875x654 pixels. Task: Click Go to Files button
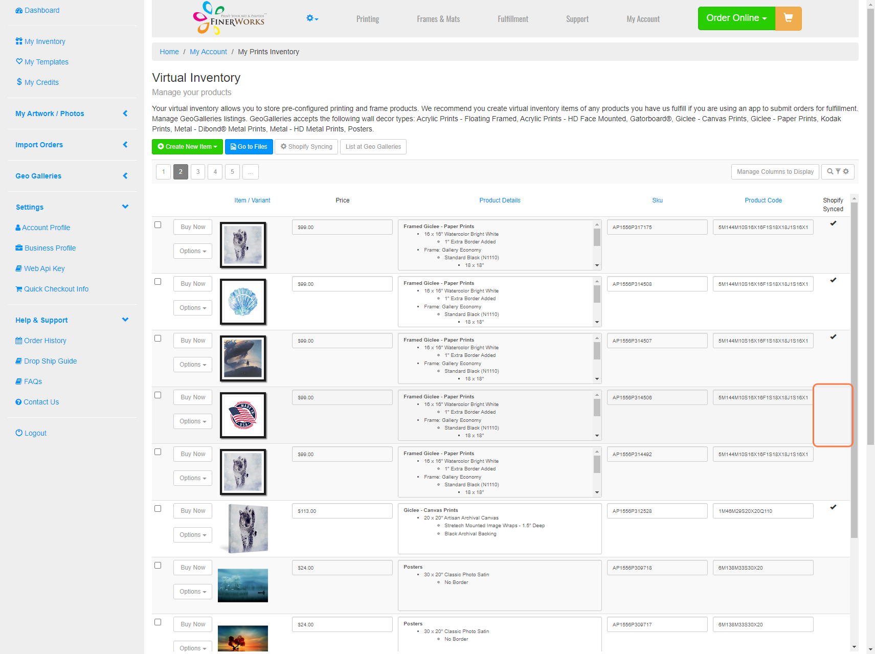[249, 147]
